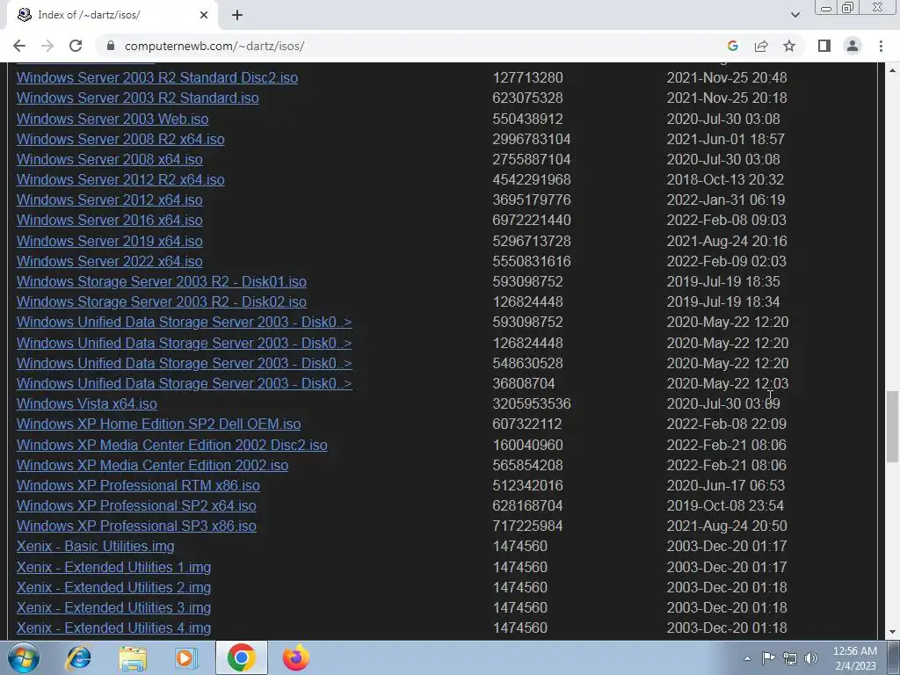Download Windows Server 2003 R2 Standard Disc2.iso

pos(157,77)
